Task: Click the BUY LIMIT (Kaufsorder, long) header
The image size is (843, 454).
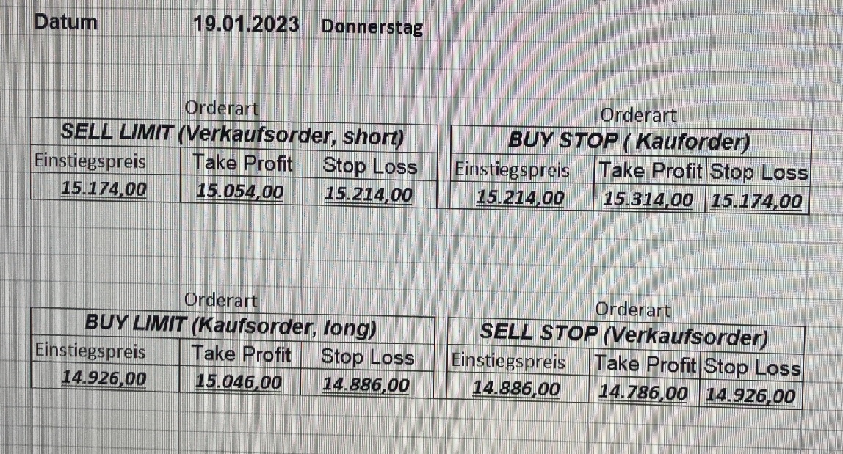Action: coord(231,326)
